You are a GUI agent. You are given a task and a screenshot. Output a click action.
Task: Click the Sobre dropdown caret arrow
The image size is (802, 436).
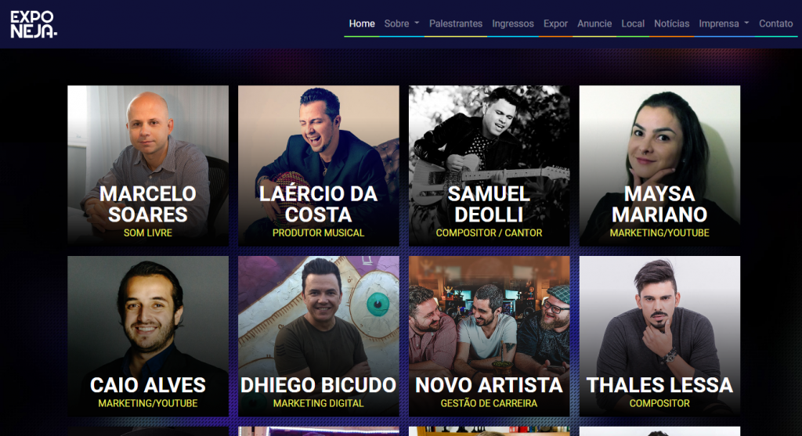tap(417, 23)
